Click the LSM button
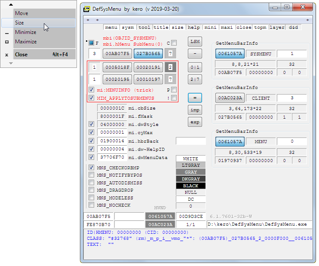This screenshot has height=266, width=319. (195, 42)
